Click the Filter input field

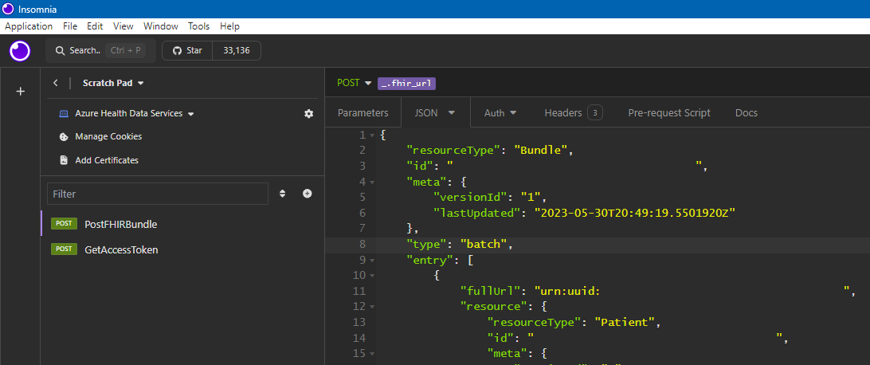(158, 194)
